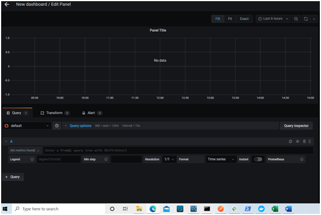Open the refresh interval dropdown arrow

pyautogui.click(x=314, y=19)
